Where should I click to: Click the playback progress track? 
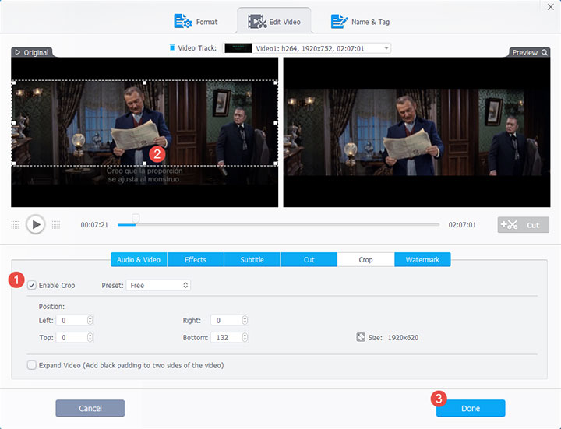click(279, 225)
